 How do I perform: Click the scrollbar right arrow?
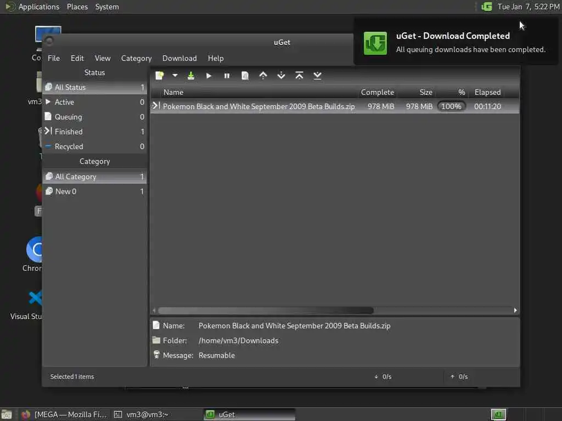point(515,310)
